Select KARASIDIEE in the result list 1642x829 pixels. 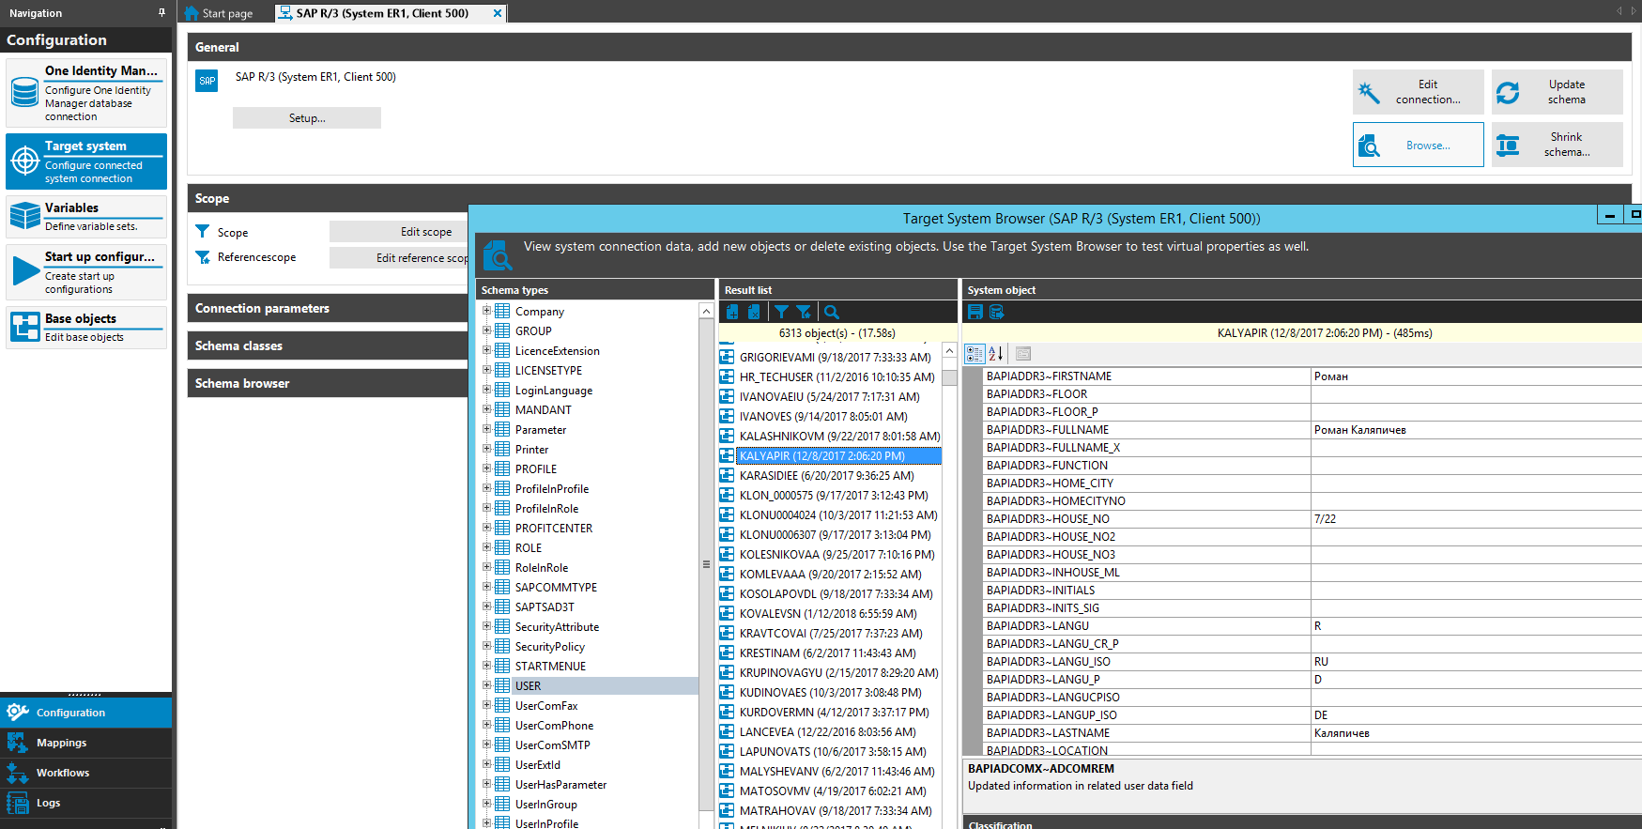click(826, 476)
